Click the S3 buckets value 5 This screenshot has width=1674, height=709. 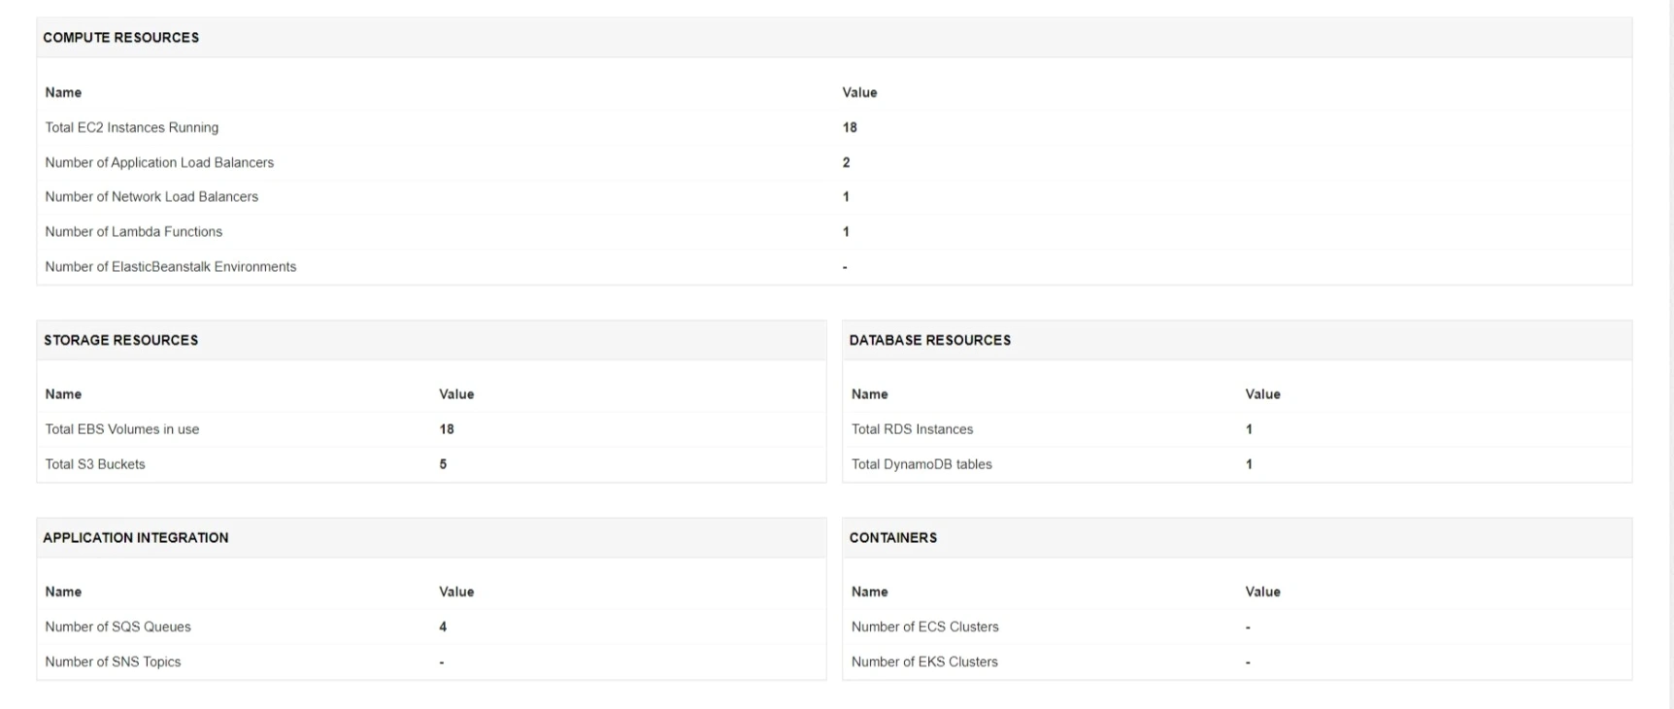point(443,464)
